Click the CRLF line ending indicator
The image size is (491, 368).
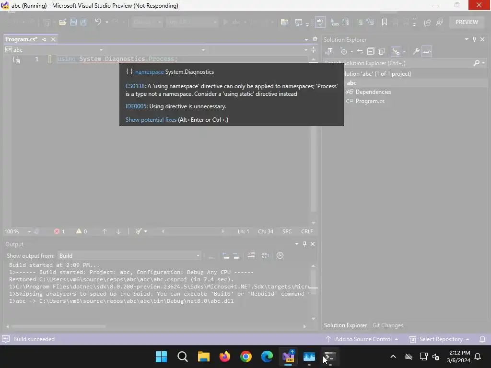307,231
